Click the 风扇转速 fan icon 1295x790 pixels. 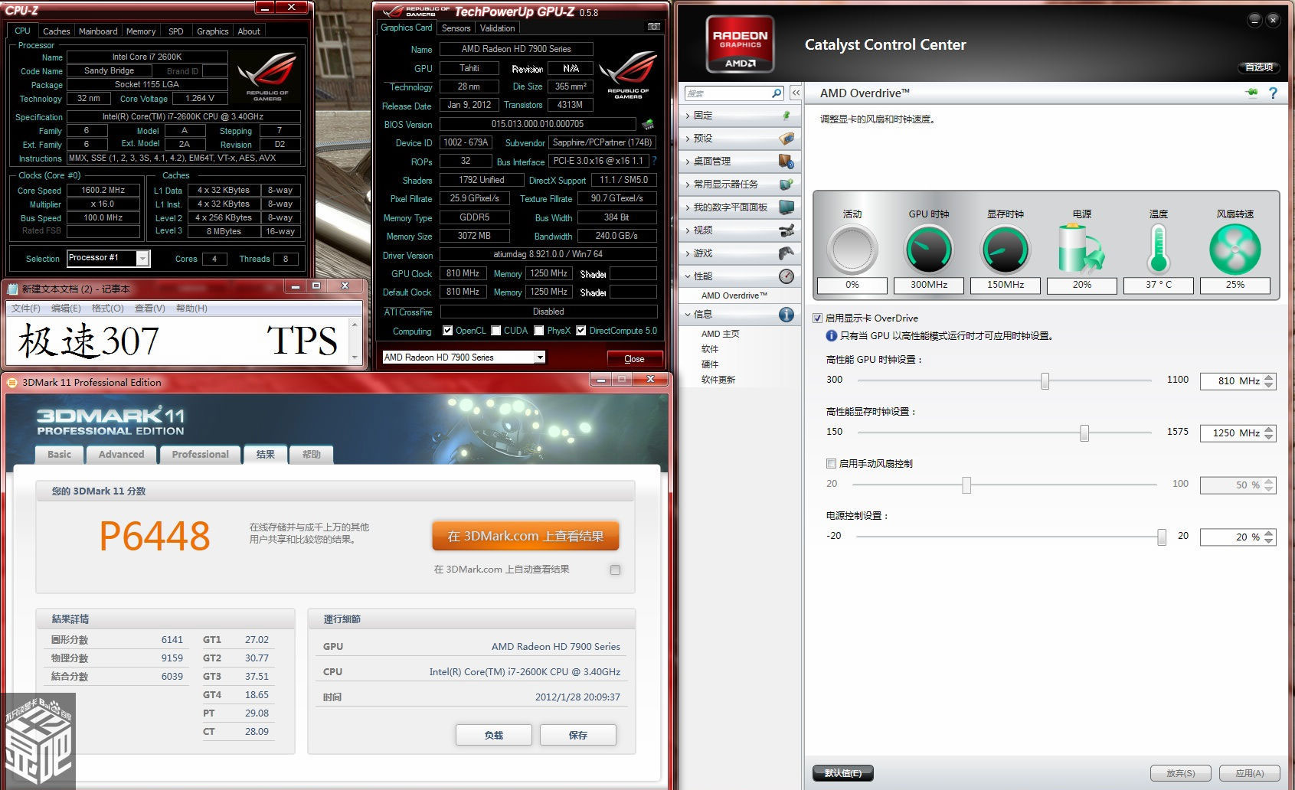1235,250
